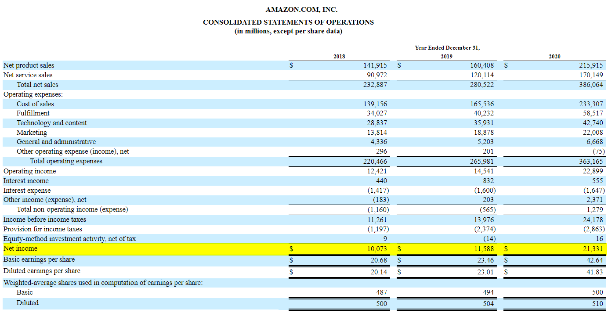Click the 2018 column header
Viewport: 608px width, 313px height.
pos(339,57)
